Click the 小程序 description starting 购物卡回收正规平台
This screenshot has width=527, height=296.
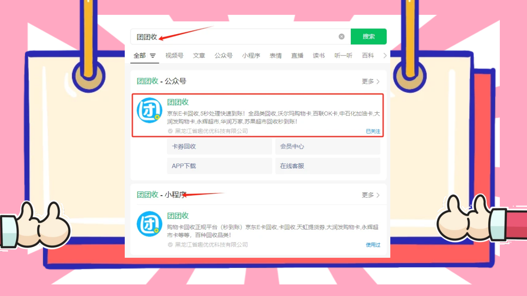pyautogui.click(x=273, y=231)
